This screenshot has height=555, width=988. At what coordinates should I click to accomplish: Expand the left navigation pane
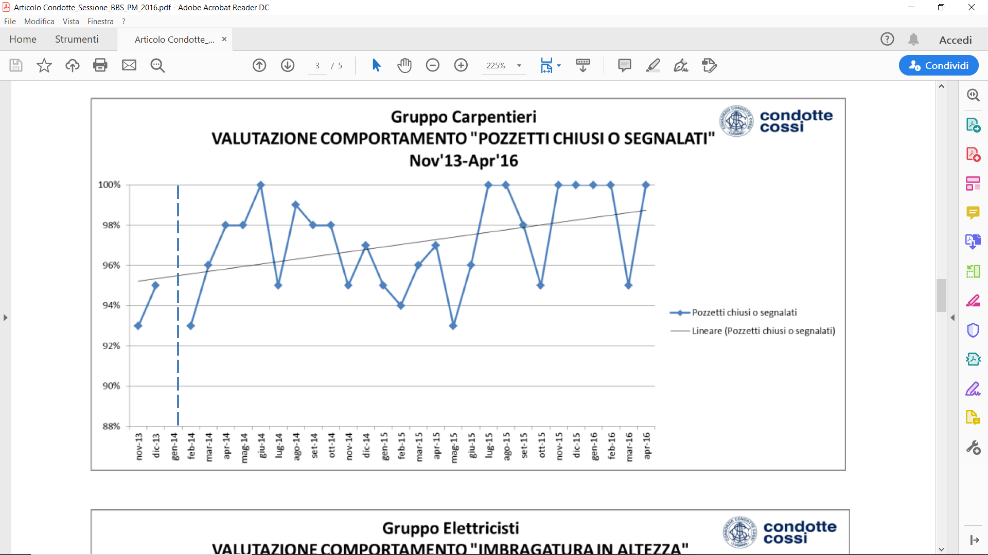pos(5,318)
